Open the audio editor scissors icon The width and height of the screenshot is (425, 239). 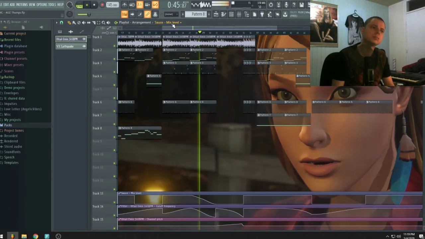(279, 5)
